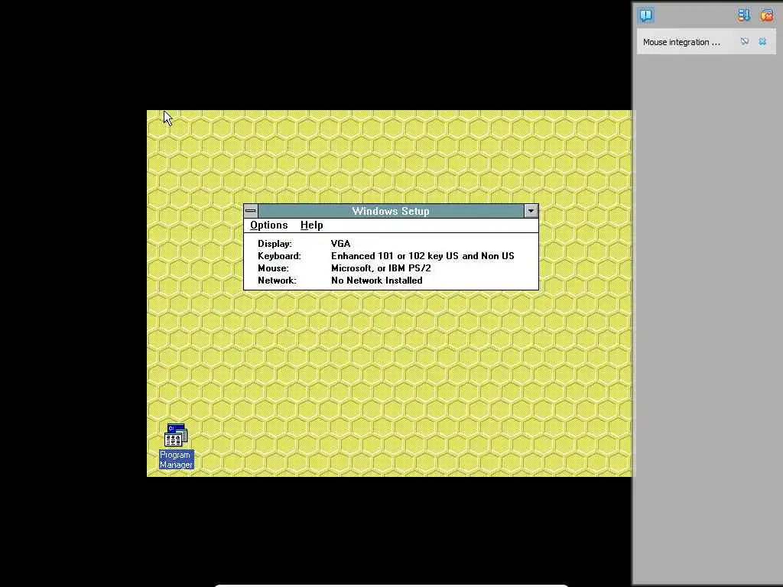The image size is (783, 587).
Task: Click the mouse integration pointer icon in notification
Action: [745, 42]
